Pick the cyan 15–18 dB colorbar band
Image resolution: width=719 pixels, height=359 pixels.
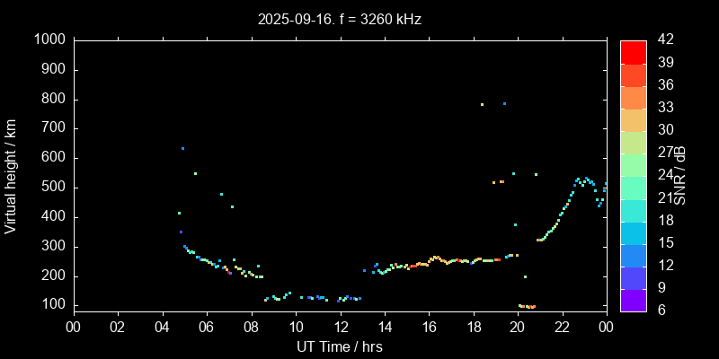click(x=634, y=232)
